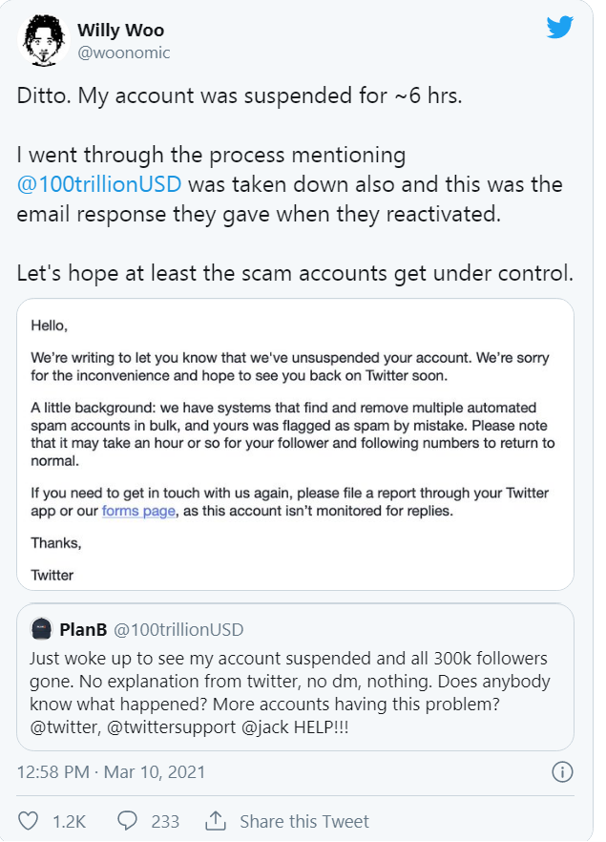
Task: Click the reply speech bubble icon
Action: [127, 820]
